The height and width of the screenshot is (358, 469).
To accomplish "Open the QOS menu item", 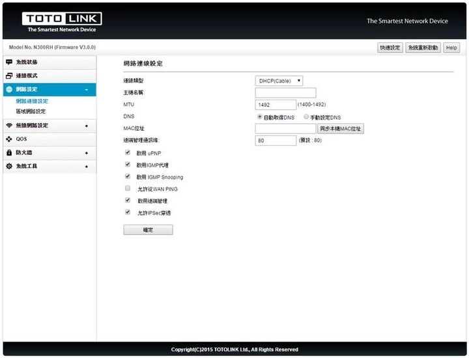I will (x=50, y=139).
